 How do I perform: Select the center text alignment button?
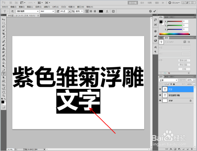tap(91, 11)
